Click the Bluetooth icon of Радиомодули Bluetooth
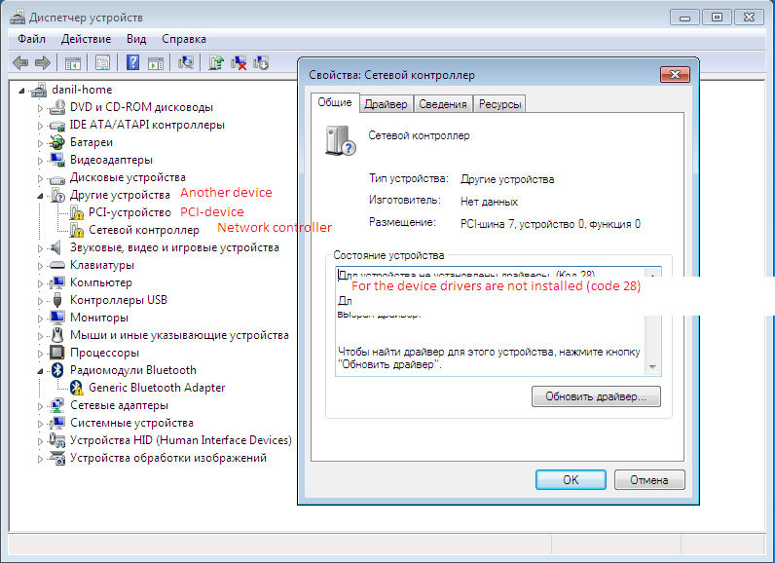Screen dimensions: 775x563 (x=57, y=370)
